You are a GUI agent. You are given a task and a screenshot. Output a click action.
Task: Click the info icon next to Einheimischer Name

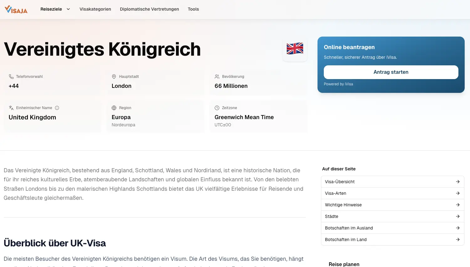[x=57, y=108]
